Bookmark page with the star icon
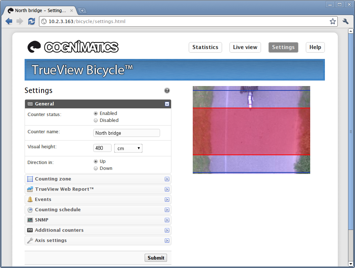Image resolution: width=355 pixels, height=268 pixels. click(333, 22)
